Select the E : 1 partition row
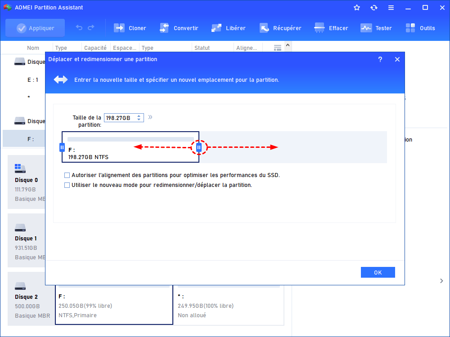The width and height of the screenshot is (450, 337). click(24, 80)
